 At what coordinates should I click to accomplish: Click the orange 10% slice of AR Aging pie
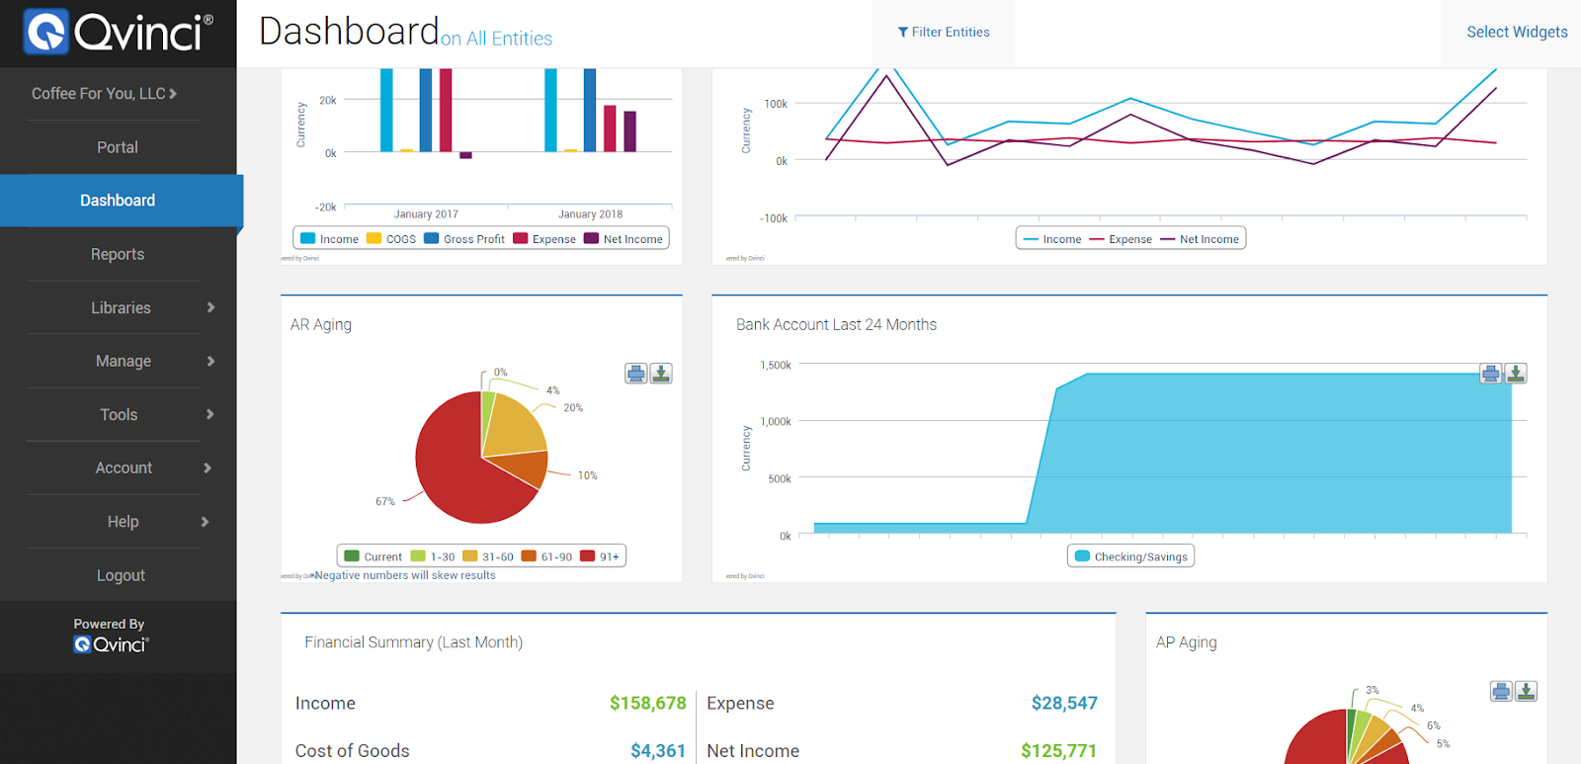point(524,467)
